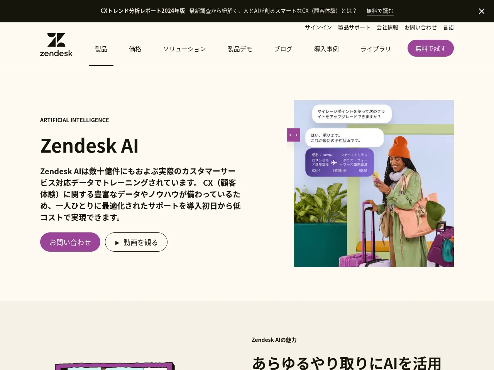The image size is (494, 370).
Task: Expand the ソリューション menu
Action: click(x=184, y=49)
